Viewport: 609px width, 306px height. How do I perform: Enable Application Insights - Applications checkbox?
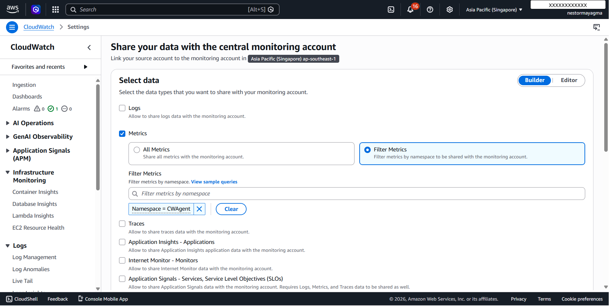(122, 242)
